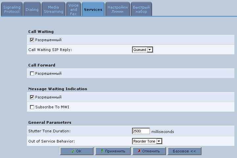This screenshot has height=158, width=237.
Task: Enable the Call Forward Разрешенный checkbox
Action: point(32,73)
